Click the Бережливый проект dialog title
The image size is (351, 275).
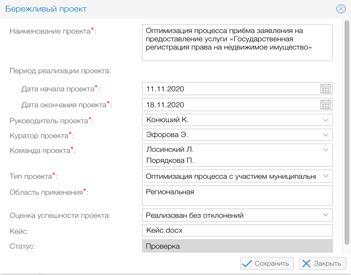point(46,9)
